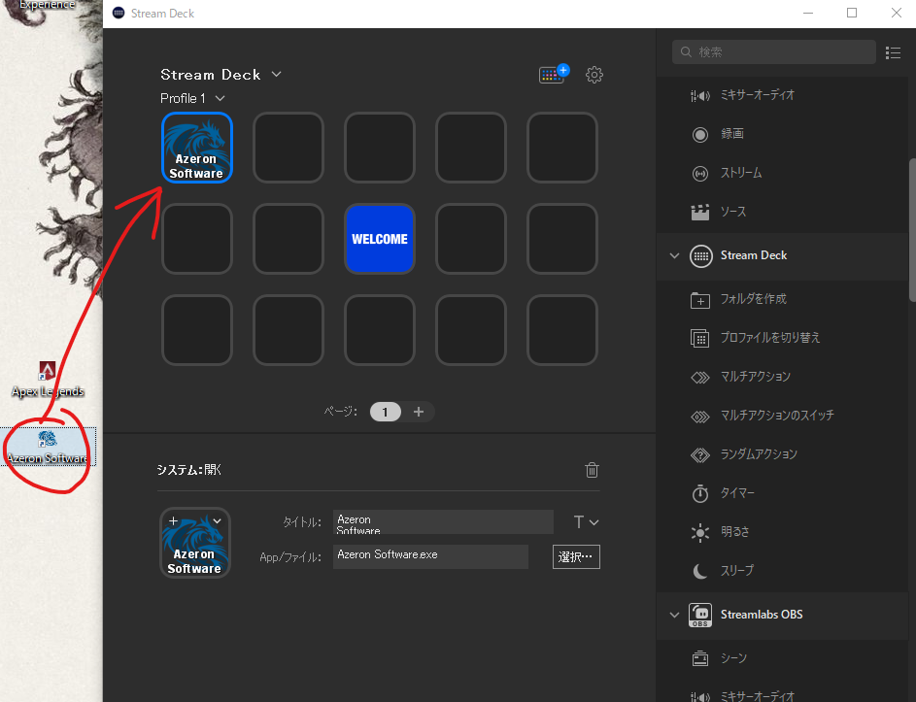Click the ソース label
Viewport: 916px width, 702px height.
tap(733, 212)
